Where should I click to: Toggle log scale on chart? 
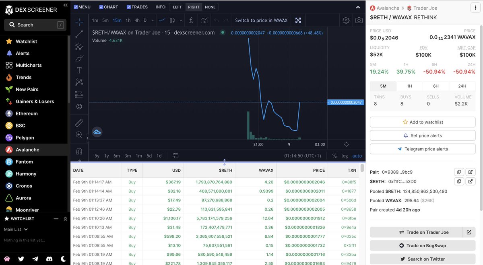[345, 156]
